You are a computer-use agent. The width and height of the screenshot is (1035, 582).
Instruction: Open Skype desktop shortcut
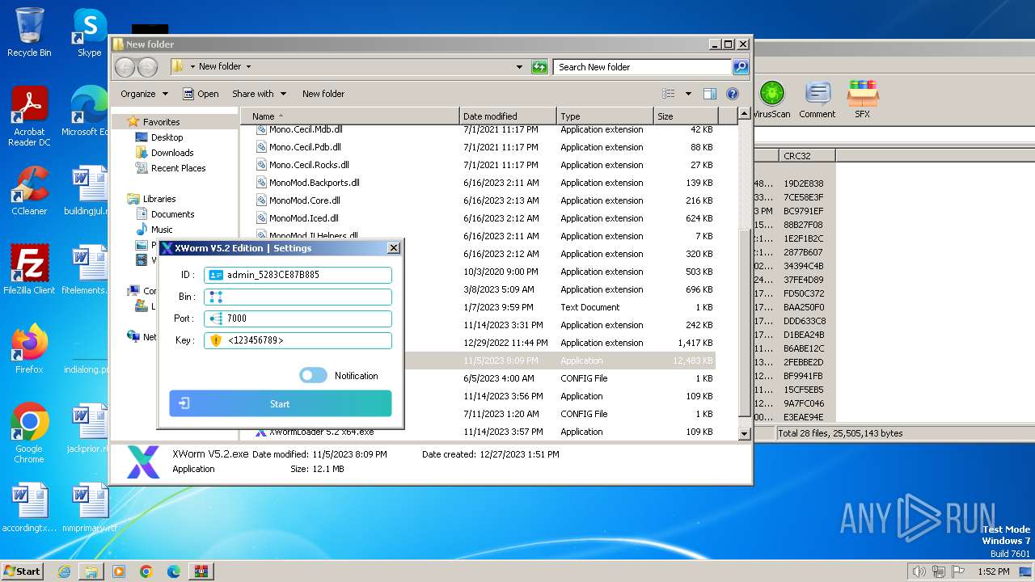click(89, 33)
